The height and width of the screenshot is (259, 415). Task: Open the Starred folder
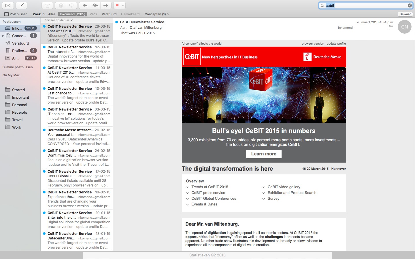pyautogui.click(x=20, y=90)
